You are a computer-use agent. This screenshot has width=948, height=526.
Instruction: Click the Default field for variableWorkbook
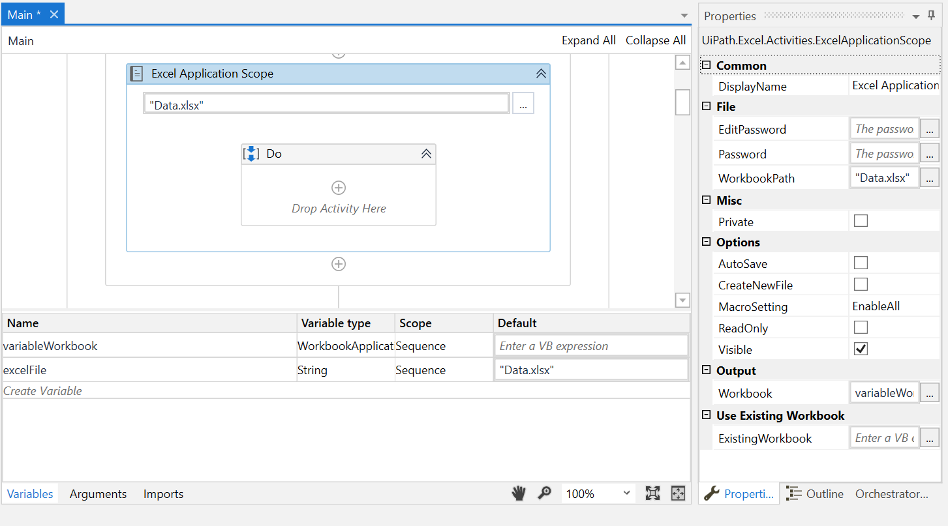coord(590,345)
